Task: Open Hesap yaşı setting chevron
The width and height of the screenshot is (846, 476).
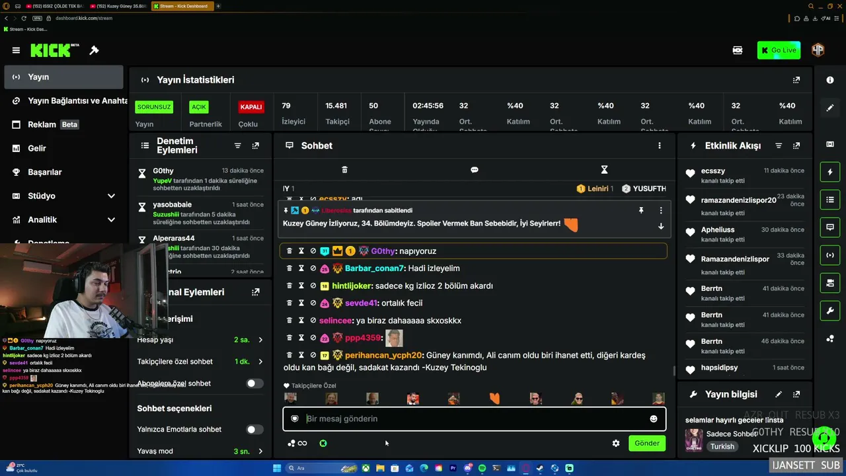Action: [x=260, y=340]
